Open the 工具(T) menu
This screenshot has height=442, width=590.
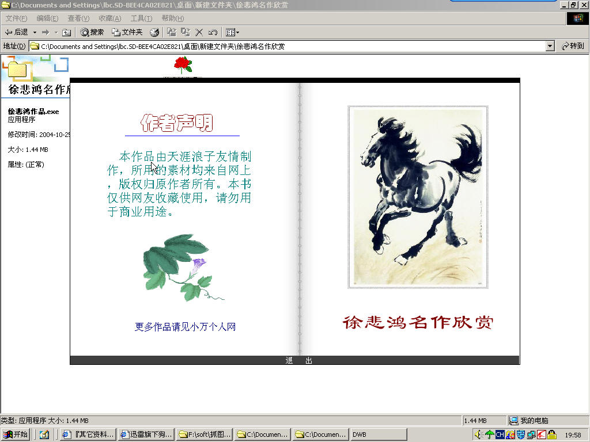click(x=142, y=18)
